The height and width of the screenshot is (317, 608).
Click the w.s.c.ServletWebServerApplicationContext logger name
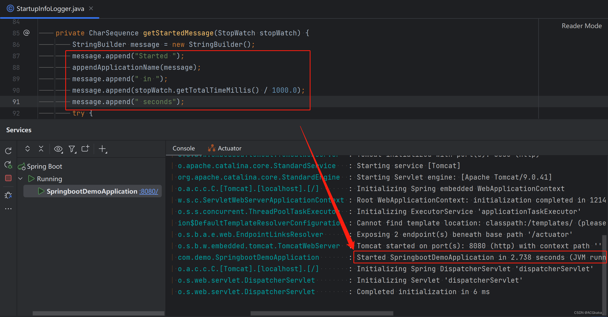click(261, 200)
